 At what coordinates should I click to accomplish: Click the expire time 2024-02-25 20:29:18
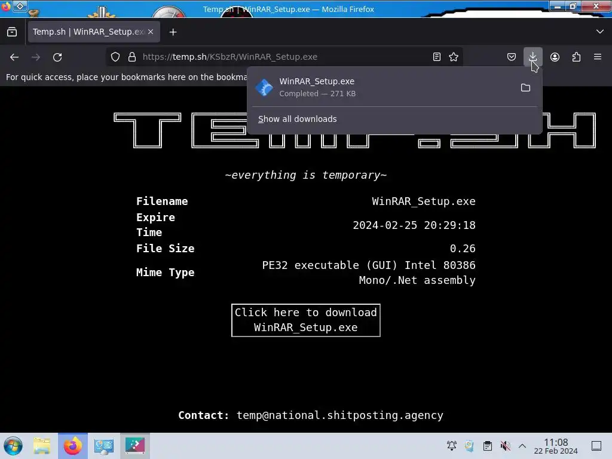click(414, 225)
